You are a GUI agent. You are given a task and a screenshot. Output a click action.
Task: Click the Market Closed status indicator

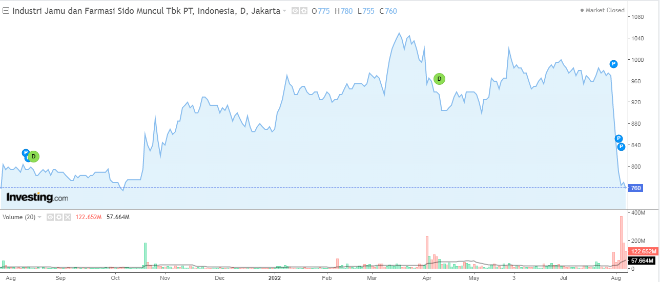603,10
